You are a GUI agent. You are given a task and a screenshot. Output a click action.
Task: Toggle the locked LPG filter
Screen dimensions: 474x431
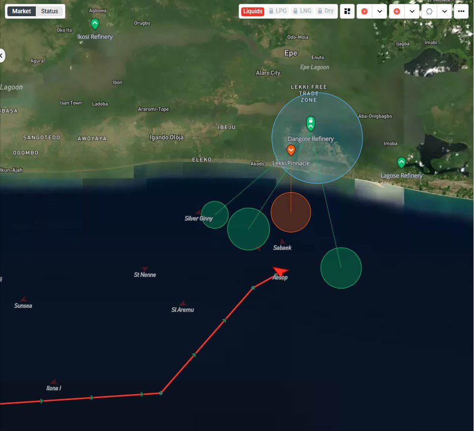tap(277, 11)
